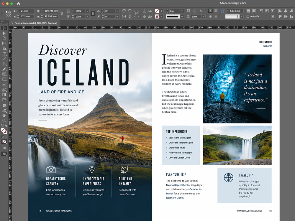Select the Free Transform tool
Screen dimensions: 295x221
[x=4, y=90]
